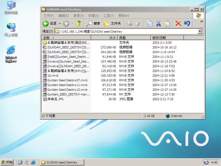The image size is (221, 166).
Task: Sort files by 大小 column header
Action: click(104, 38)
